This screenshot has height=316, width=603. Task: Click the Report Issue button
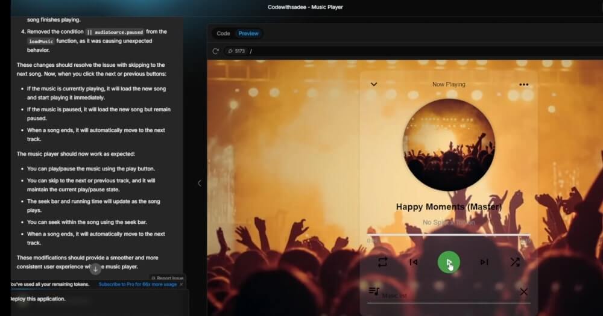click(x=168, y=278)
